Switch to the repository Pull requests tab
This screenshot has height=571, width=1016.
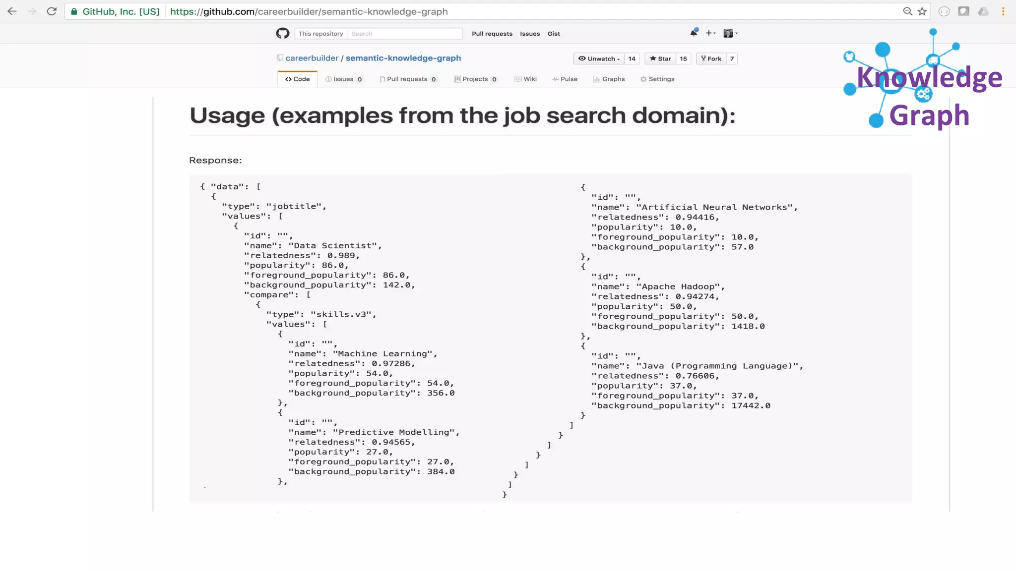[x=408, y=79]
